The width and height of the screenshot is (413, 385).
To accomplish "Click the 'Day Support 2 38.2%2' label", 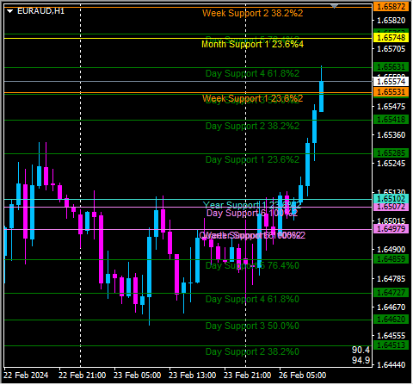I will pos(252,126).
